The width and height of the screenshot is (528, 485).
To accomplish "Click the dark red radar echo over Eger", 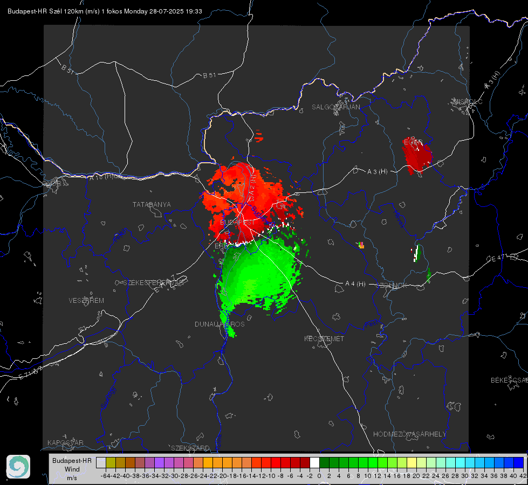I will click(417, 156).
